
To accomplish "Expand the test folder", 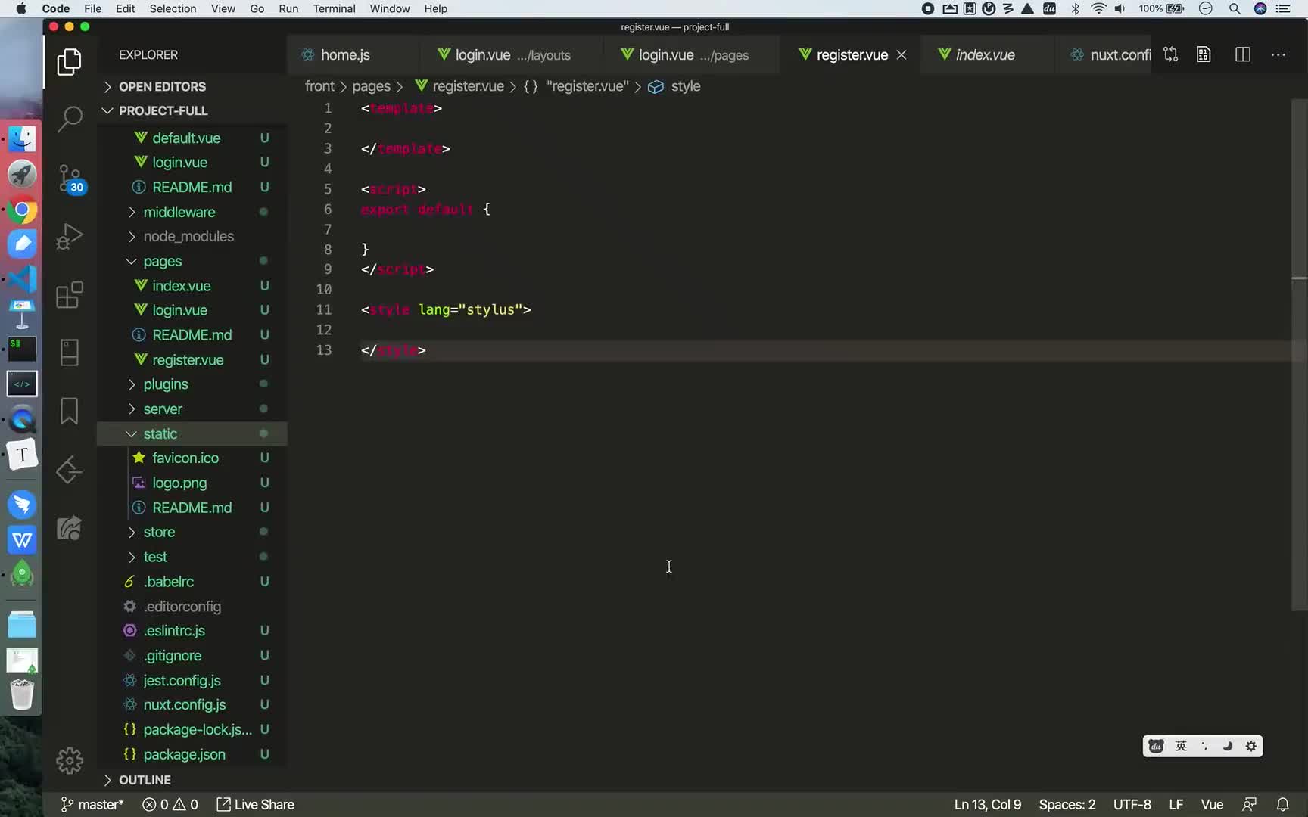I will tap(155, 557).
